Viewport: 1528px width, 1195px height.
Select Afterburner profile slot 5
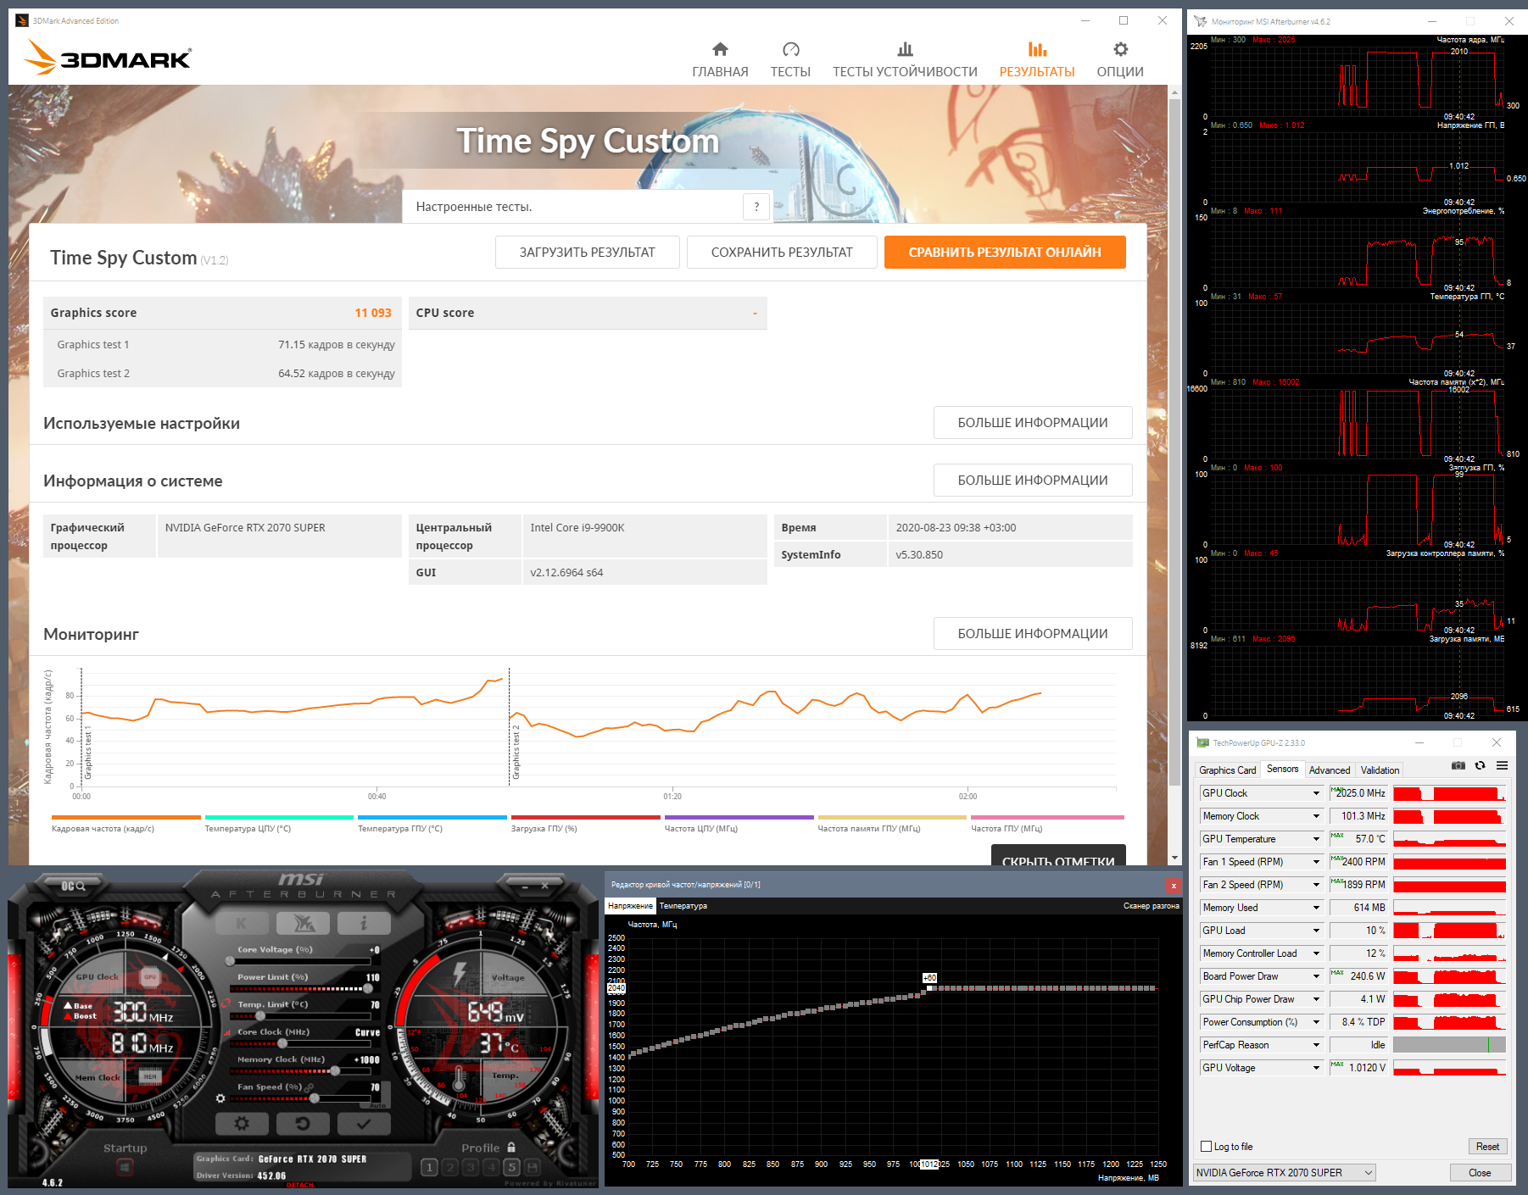(511, 1167)
